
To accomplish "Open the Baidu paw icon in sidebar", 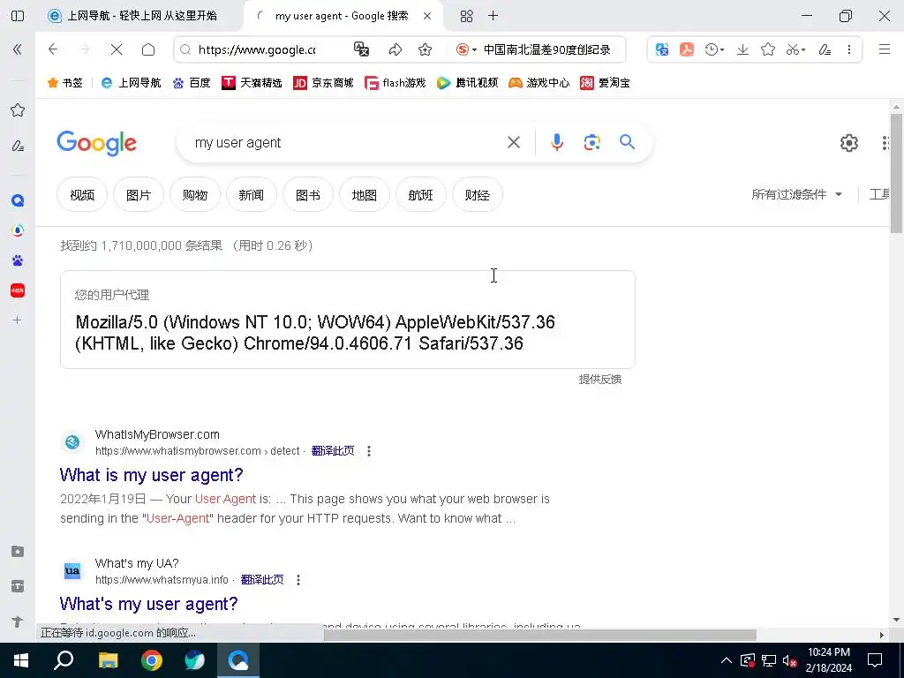I will (x=18, y=260).
